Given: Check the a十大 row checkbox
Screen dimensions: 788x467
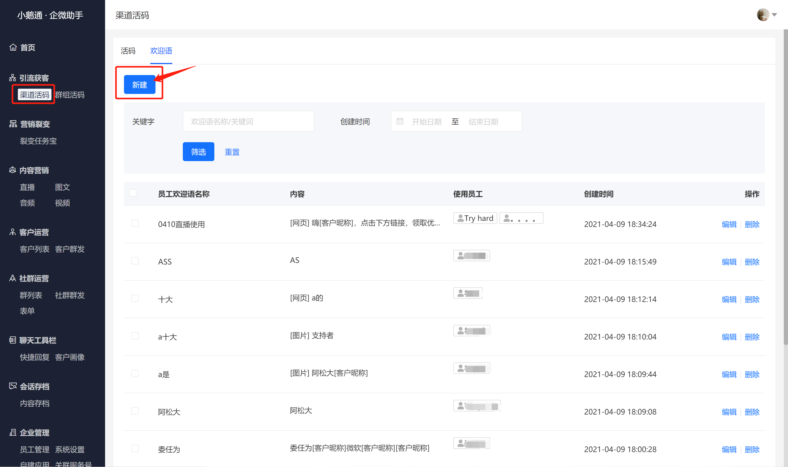Looking at the screenshot, I should 135,336.
